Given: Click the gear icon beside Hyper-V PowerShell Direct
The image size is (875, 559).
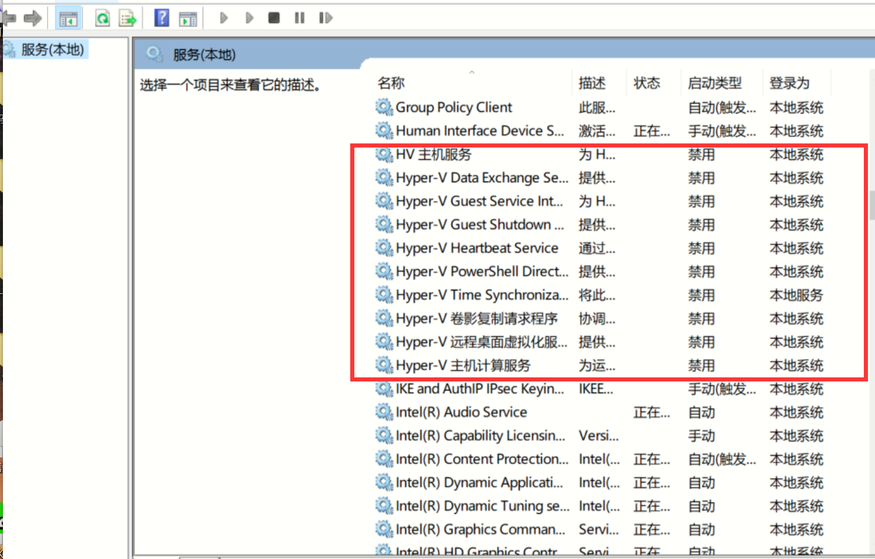Looking at the screenshot, I should (384, 272).
